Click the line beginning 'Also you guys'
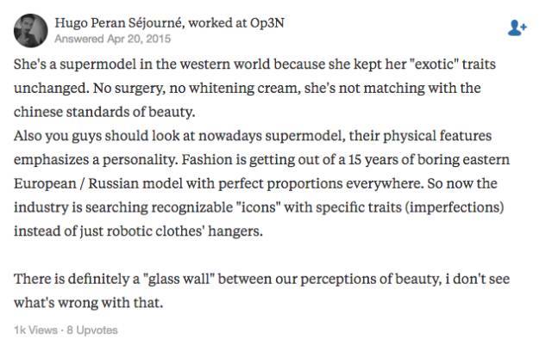The height and width of the screenshot is (345, 552). pyautogui.click(x=253, y=136)
